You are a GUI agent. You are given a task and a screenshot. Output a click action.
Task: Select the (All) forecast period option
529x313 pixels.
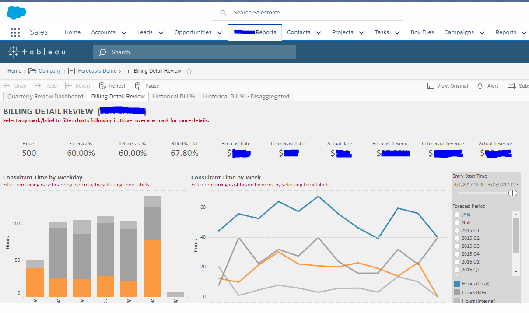click(457, 215)
